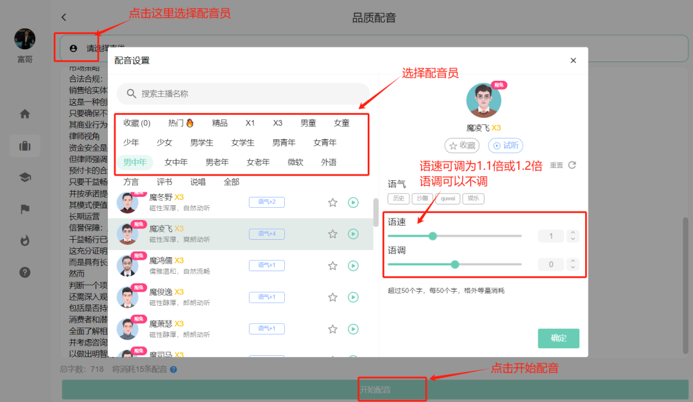Viewport: 693px width, 402px height.
Task: Open 语气+4 options for 魔凌飞
Action: click(266, 233)
